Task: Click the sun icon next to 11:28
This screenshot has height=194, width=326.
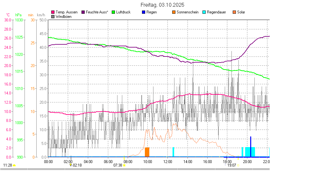Action: pyautogui.click(x=14, y=165)
